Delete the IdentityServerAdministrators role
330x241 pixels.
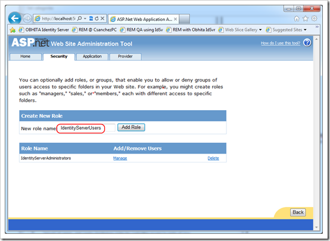(213, 158)
